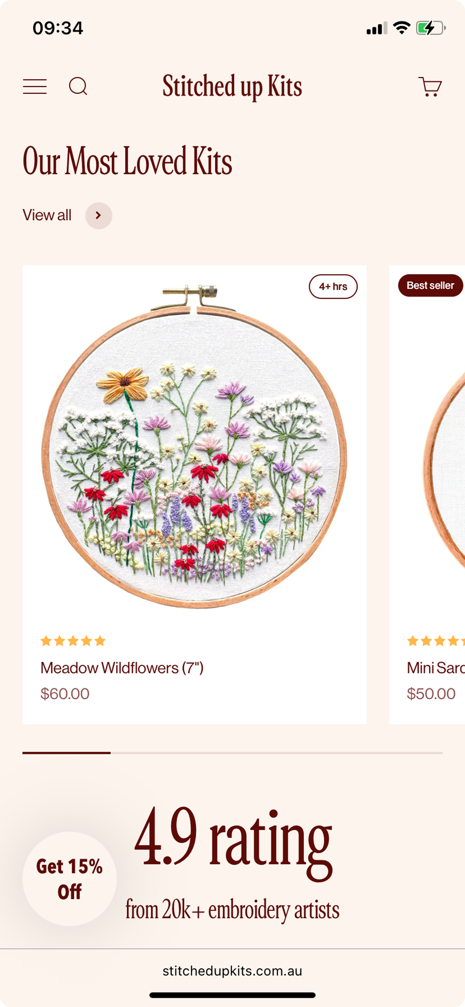Select the Meadow Wildflowers (7") product title

[122, 668]
